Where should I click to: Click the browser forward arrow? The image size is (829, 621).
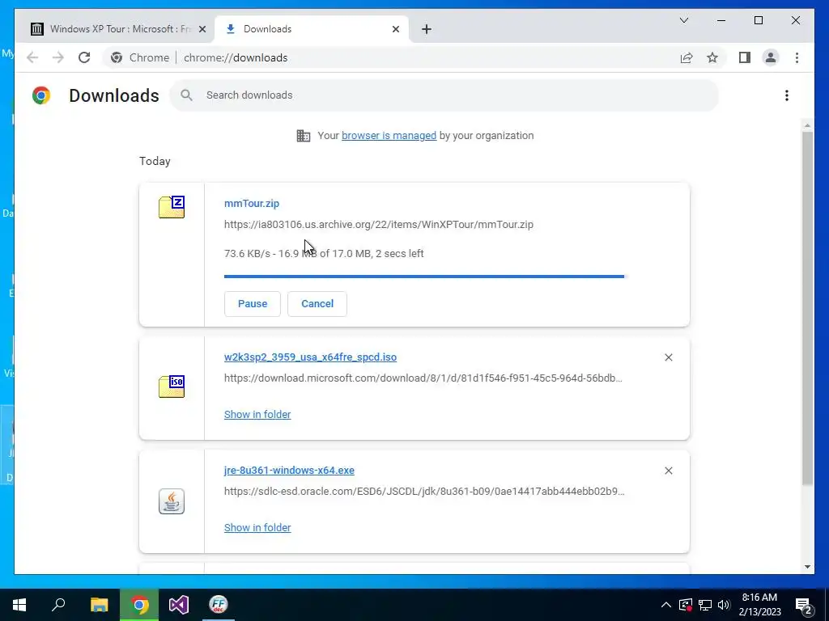click(58, 57)
